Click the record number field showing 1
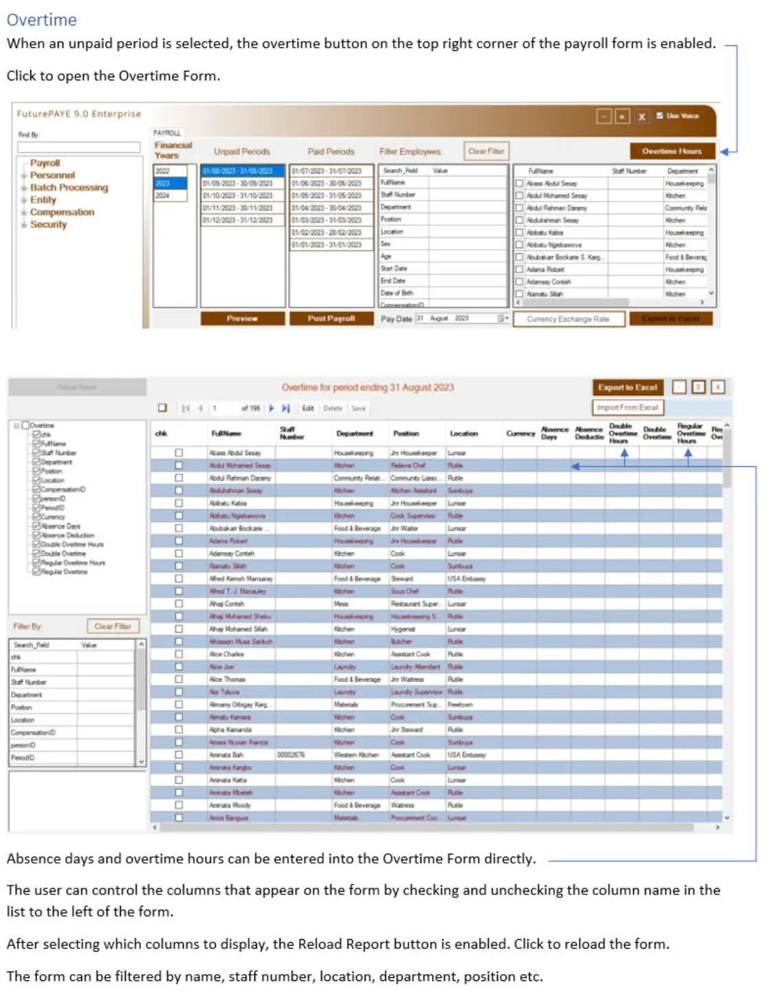The width and height of the screenshot is (772, 1001). coord(224,408)
